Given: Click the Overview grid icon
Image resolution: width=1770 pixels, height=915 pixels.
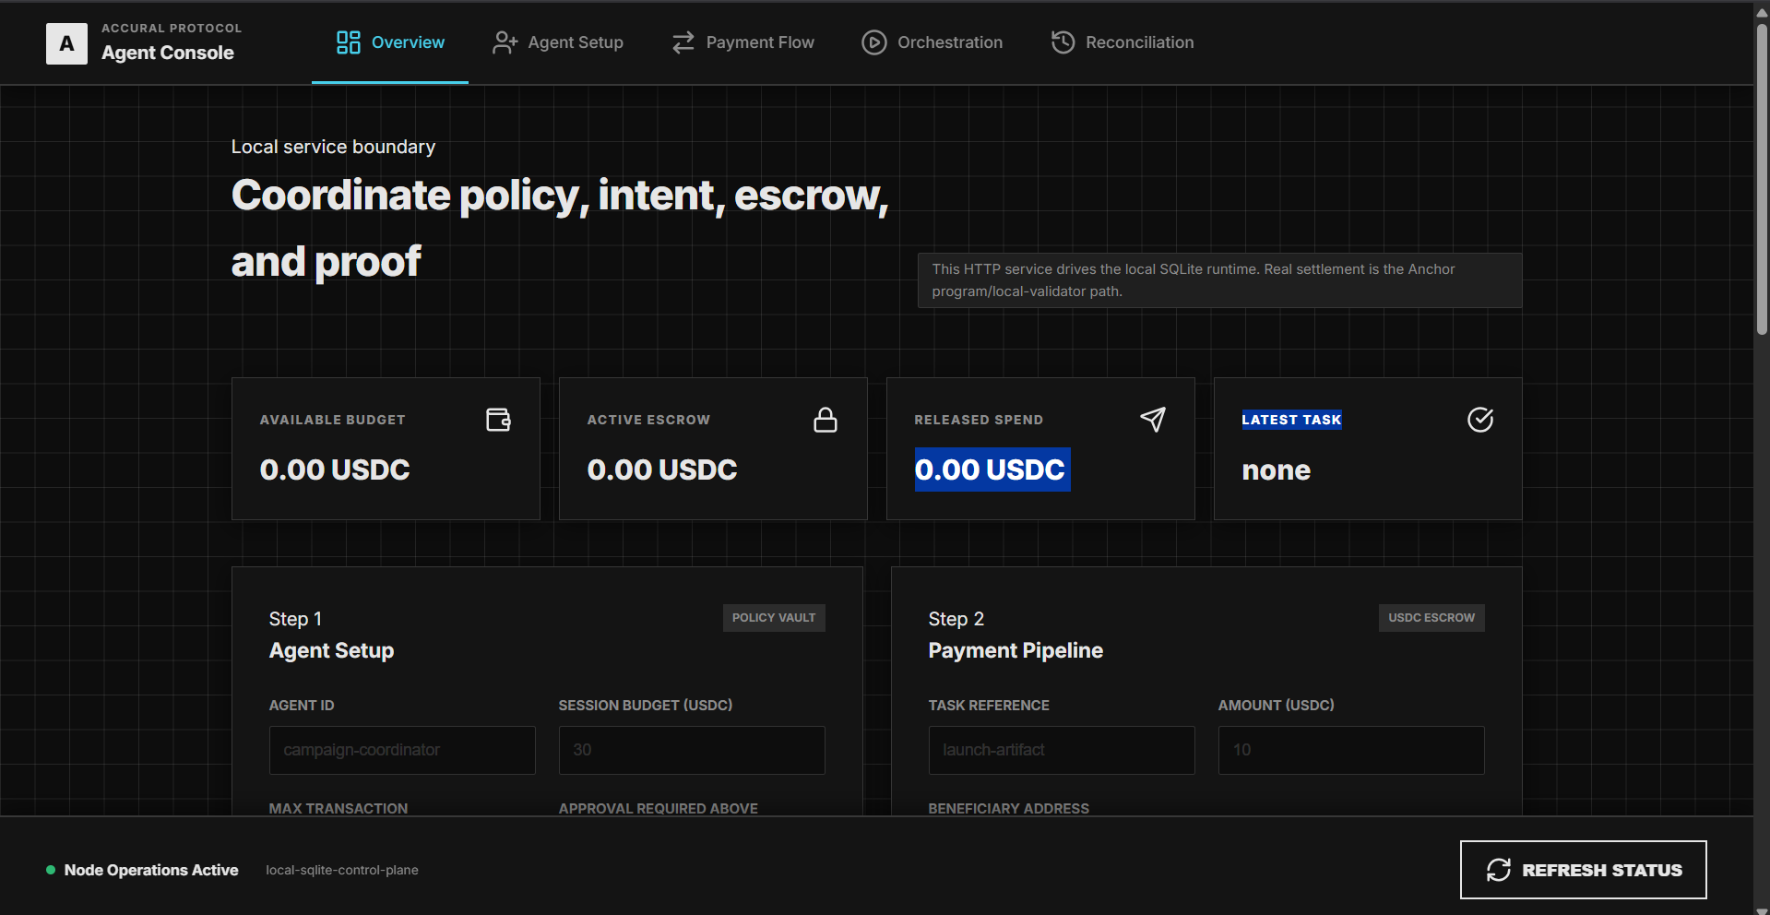Looking at the screenshot, I should [349, 42].
